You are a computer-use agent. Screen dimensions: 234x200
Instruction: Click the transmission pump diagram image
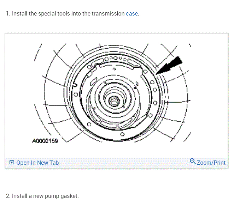112,93
